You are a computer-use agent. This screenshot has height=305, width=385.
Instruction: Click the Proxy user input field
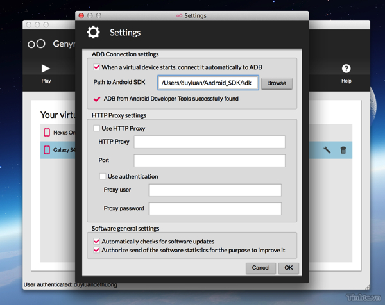click(x=215, y=190)
